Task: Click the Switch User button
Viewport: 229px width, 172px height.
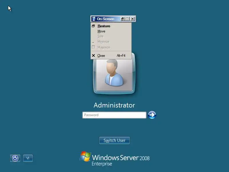Action: (114, 140)
